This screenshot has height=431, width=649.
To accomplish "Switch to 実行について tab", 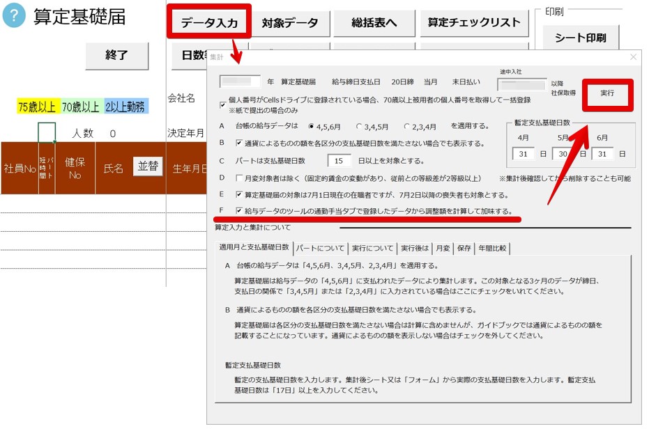I will 372,249.
